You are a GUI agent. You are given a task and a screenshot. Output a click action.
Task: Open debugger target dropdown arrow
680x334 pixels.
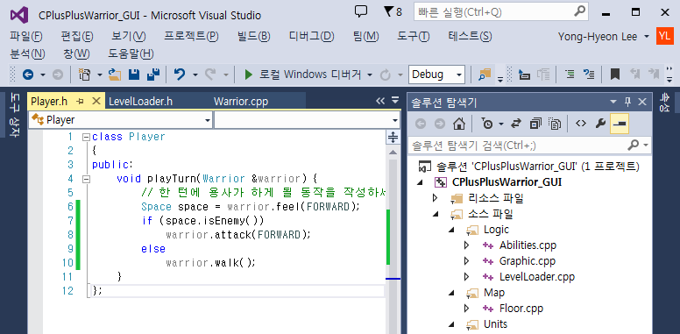[x=370, y=75]
